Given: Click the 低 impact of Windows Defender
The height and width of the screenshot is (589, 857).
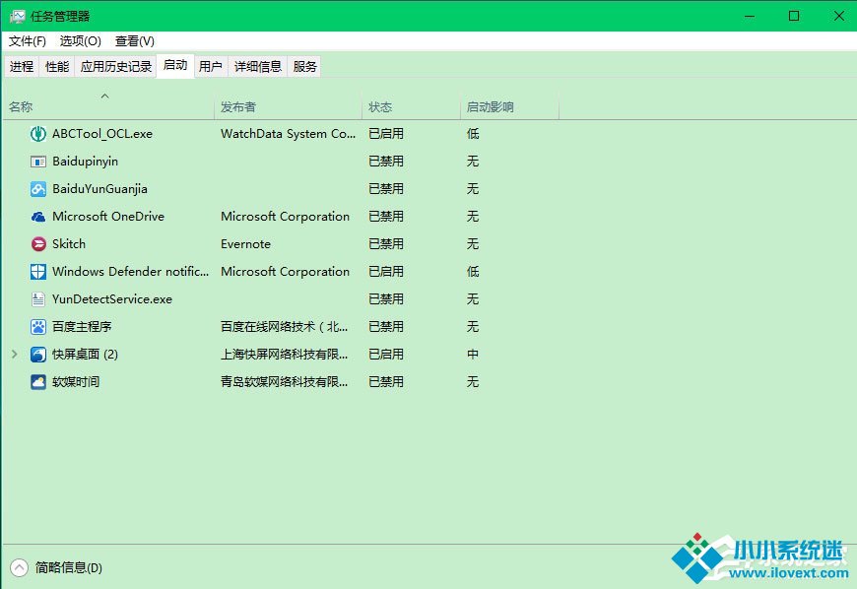Looking at the screenshot, I should tap(473, 272).
